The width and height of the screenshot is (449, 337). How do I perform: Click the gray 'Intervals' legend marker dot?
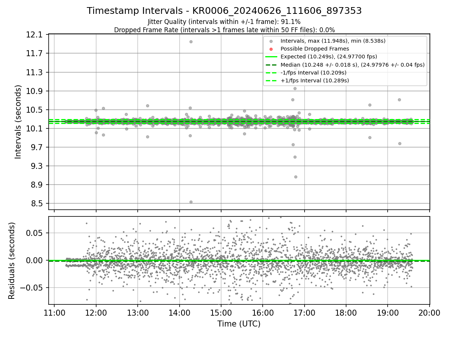click(271, 40)
